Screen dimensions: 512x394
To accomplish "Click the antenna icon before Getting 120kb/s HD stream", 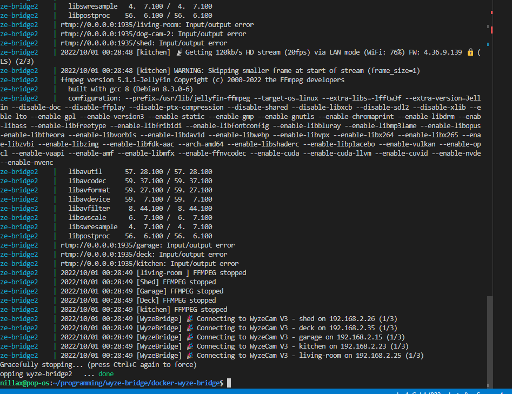I will pyautogui.click(x=178, y=52).
